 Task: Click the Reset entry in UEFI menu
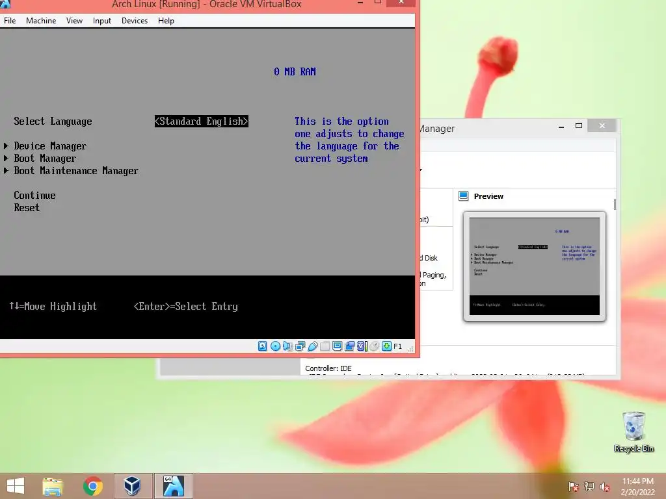click(x=27, y=207)
